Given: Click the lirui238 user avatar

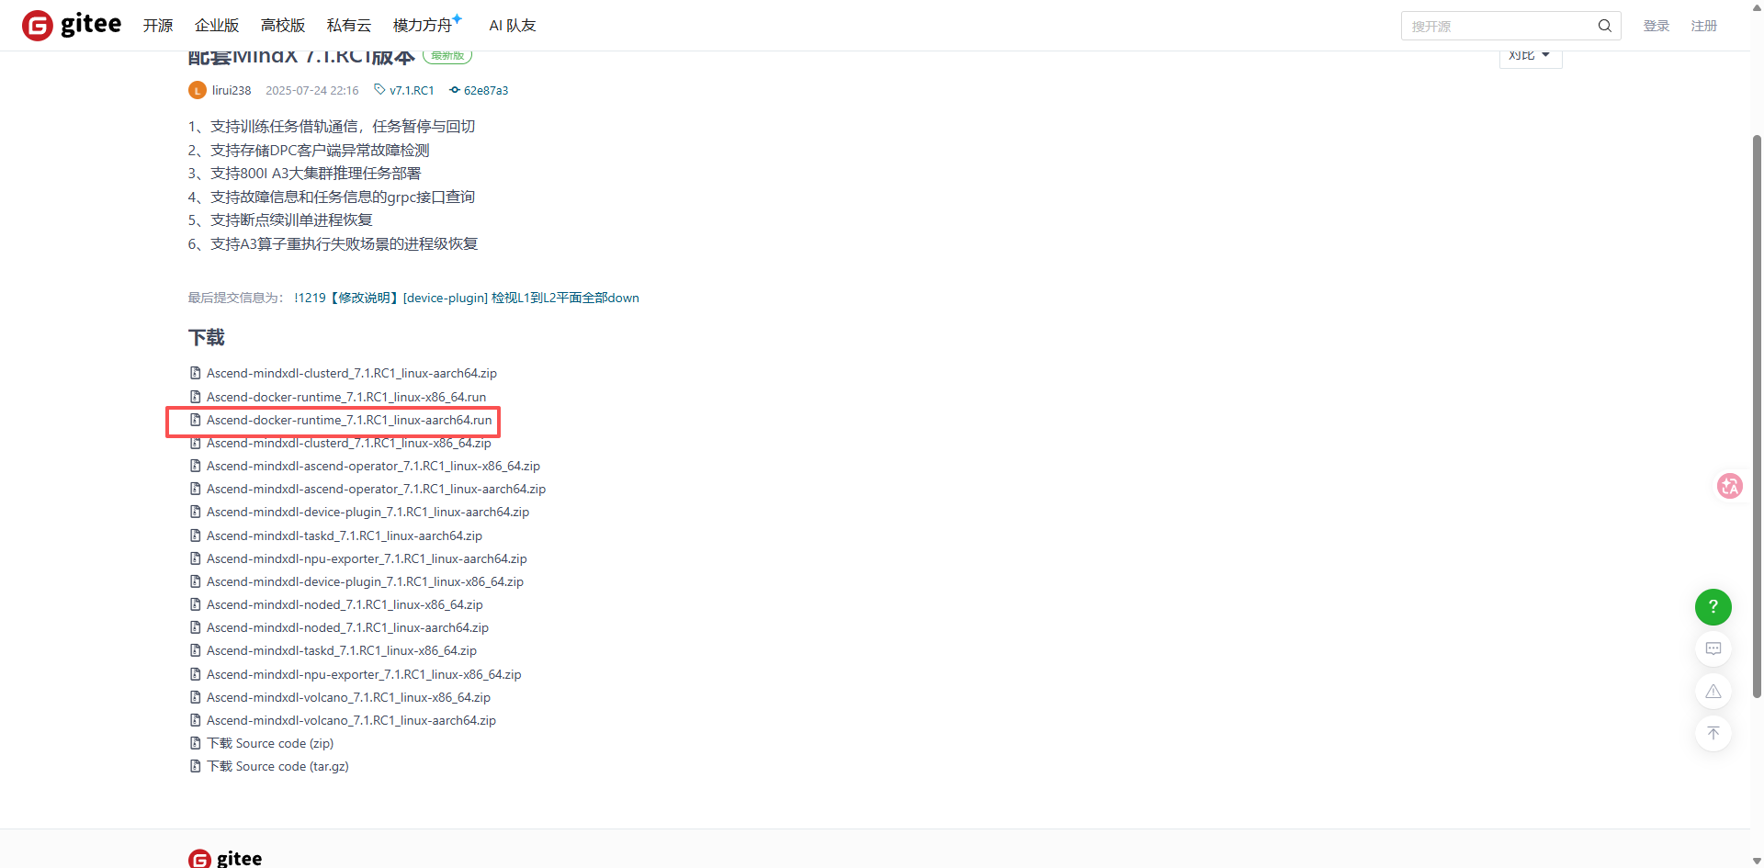Looking at the screenshot, I should (x=198, y=90).
